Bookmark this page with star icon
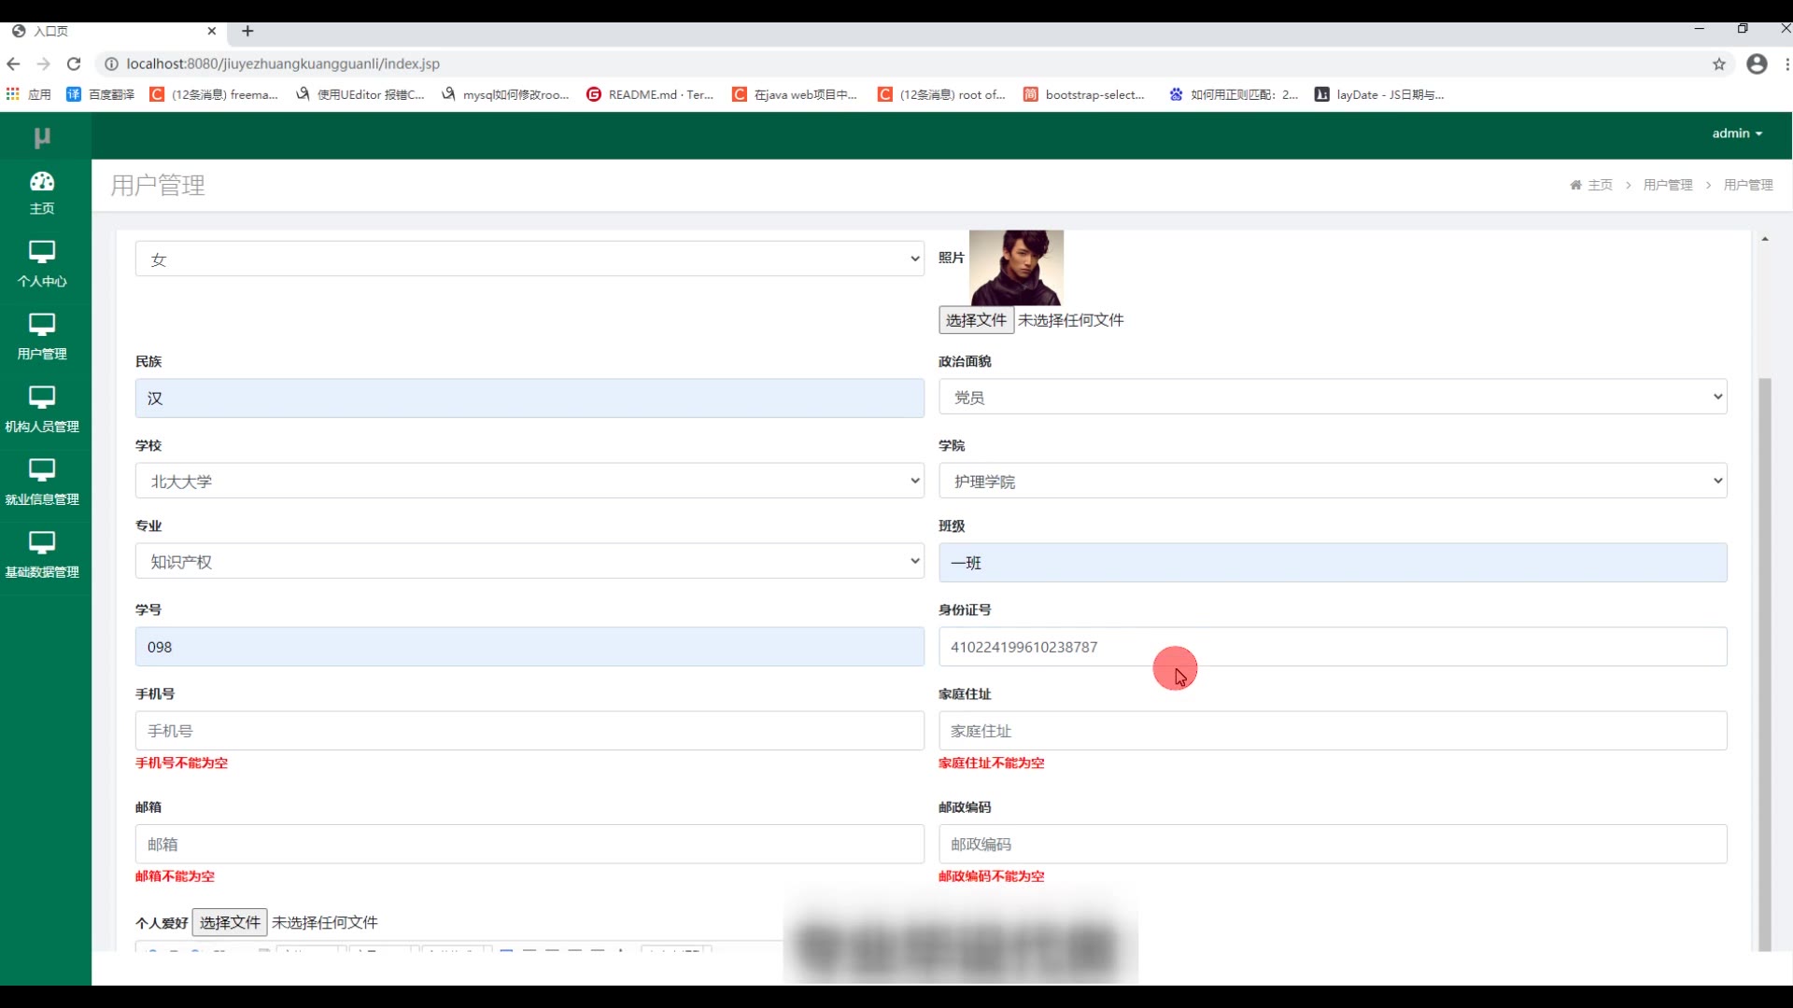The width and height of the screenshot is (1793, 1008). pyautogui.click(x=1719, y=63)
